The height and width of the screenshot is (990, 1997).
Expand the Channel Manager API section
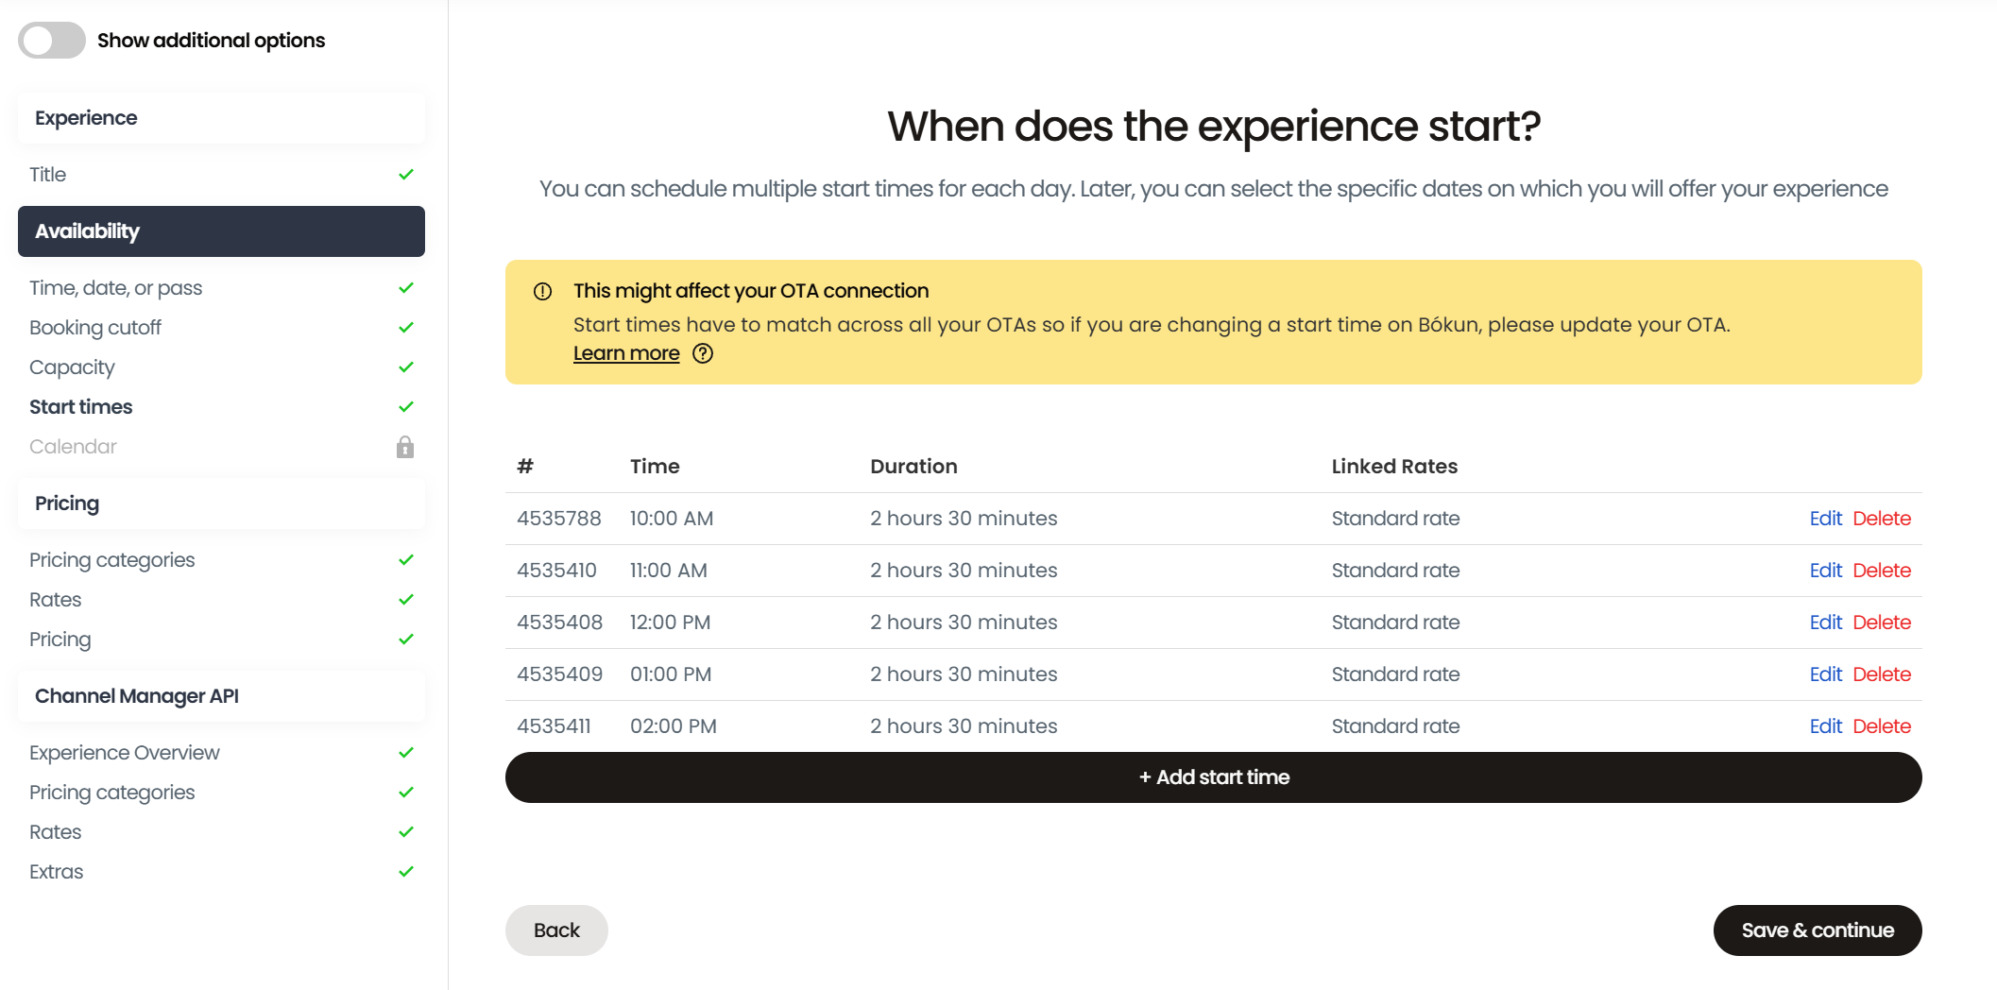coord(221,696)
